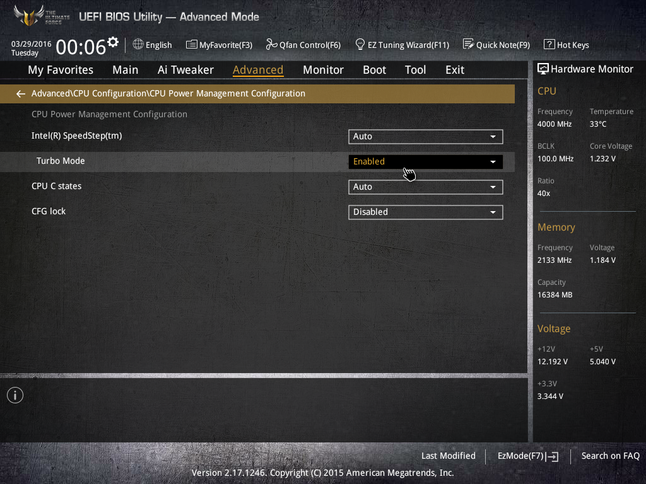Image resolution: width=646 pixels, height=484 pixels.
Task: Click the 16384 MB capacity value
Action: pyautogui.click(x=555, y=295)
